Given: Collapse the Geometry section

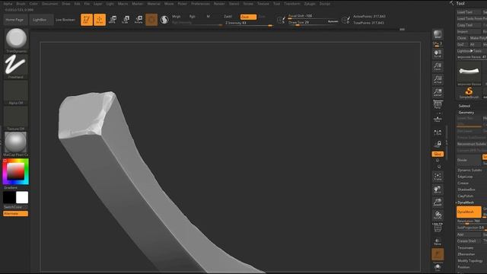Looking at the screenshot, I should (466, 113).
